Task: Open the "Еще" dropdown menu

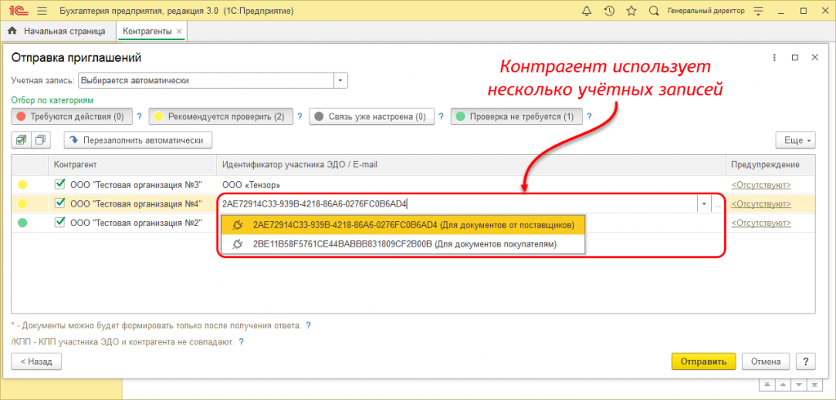Action: click(795, 140)
